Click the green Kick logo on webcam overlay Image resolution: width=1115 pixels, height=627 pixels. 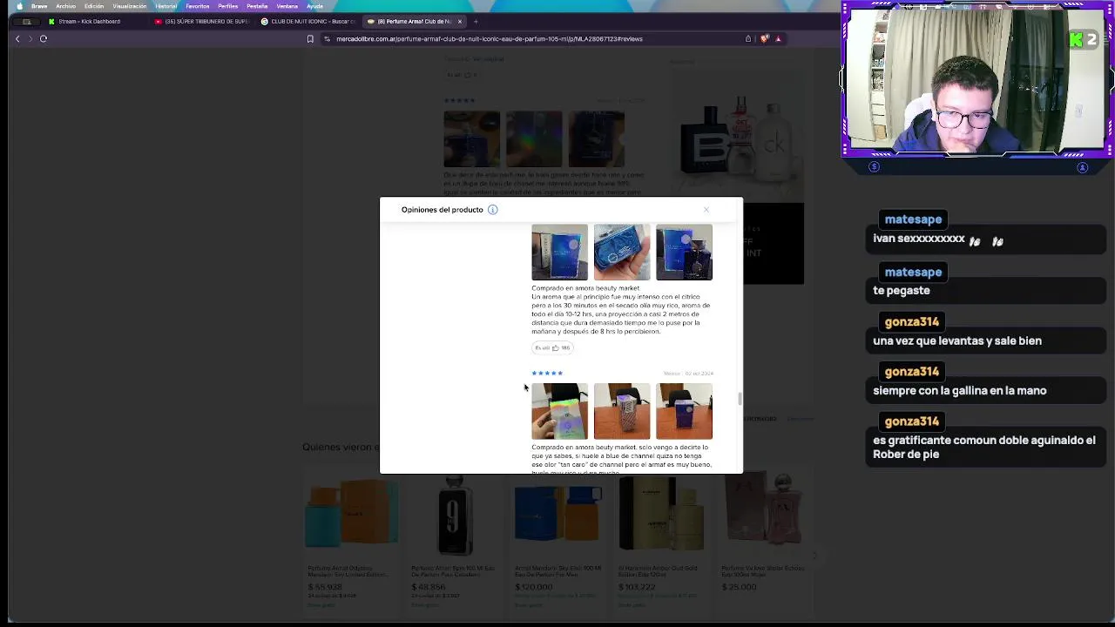1077,40
